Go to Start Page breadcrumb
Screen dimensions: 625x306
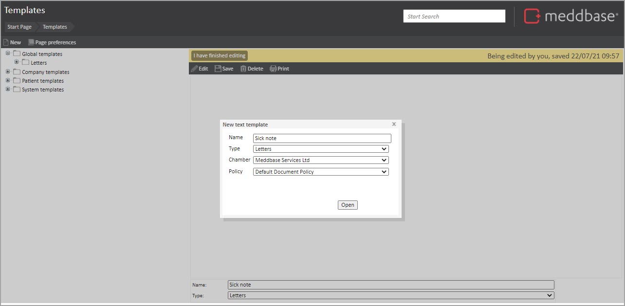click(x=19, y=27)
